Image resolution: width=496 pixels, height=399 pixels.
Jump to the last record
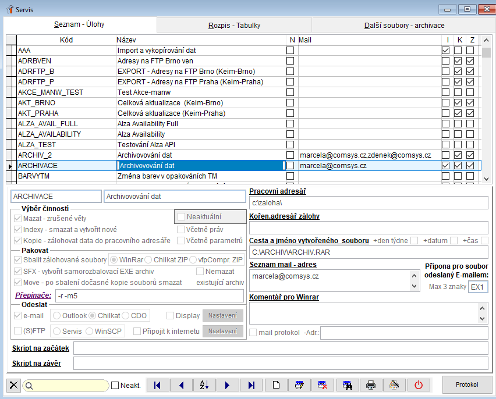[x=251, y=385]
